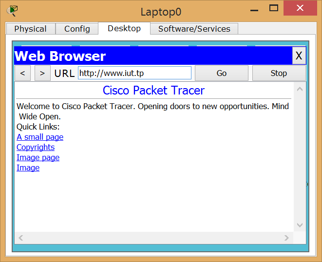Image resolution: width=322 pixels, height=262 pixels.
Task: Click the 'Laptop0' window title
Action: tap(161, 12)
